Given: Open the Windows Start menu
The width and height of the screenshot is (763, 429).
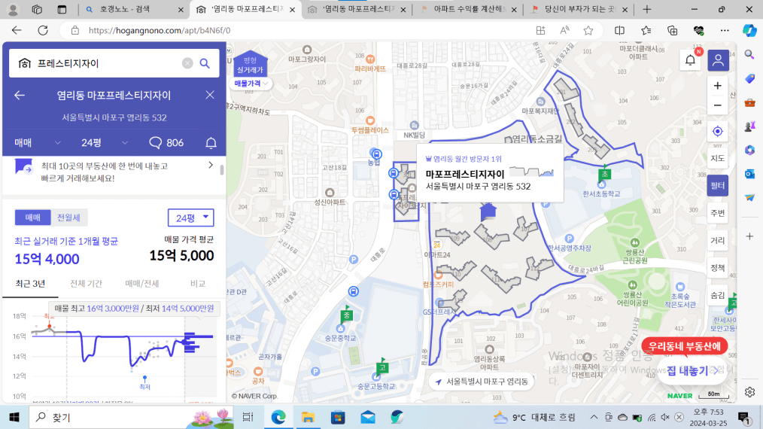Looking at the screenshot, I should point(14,417).
